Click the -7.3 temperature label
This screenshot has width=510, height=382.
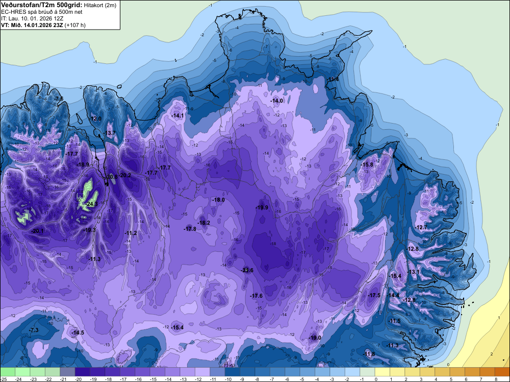click(x=34, y=330)
